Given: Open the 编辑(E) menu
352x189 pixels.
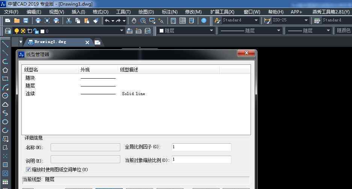Looking at the screenshot, I should pos(34,12).
